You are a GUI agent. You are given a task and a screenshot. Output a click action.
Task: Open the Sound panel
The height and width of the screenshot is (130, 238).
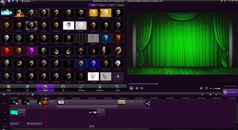[x=118, y=88]
